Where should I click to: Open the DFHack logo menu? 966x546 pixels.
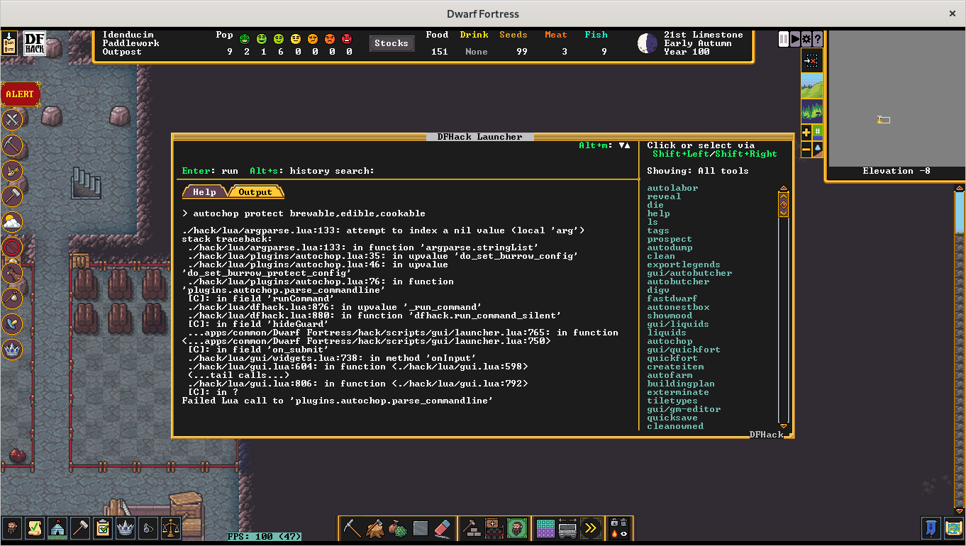coord(35,43)
